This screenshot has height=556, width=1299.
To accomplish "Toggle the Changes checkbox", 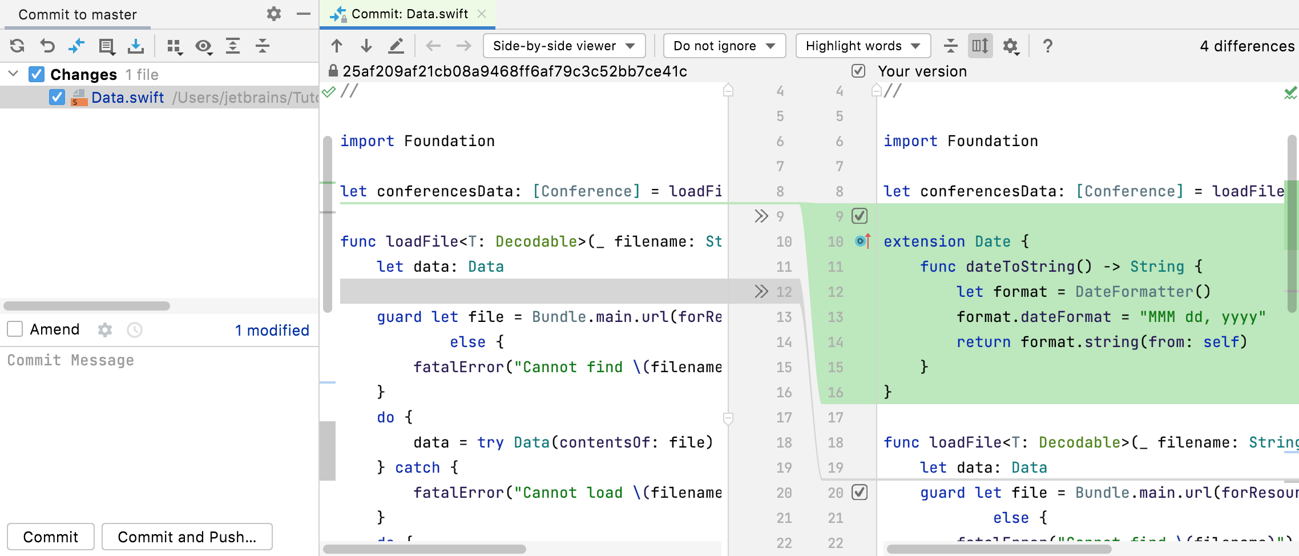I will [x=37, y=74].
